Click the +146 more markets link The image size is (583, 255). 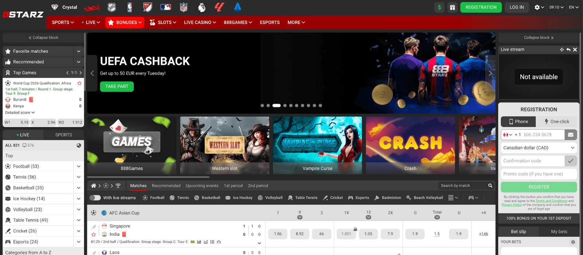483,234
